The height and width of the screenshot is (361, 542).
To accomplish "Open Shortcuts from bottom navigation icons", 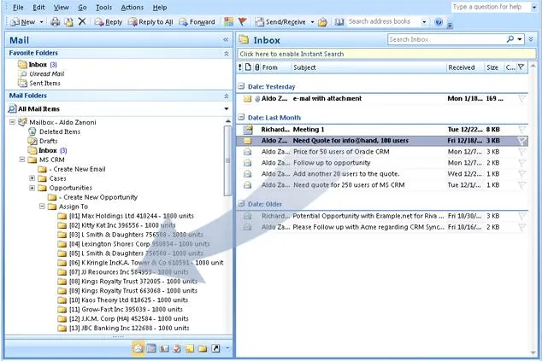I will tap(215, 348).
